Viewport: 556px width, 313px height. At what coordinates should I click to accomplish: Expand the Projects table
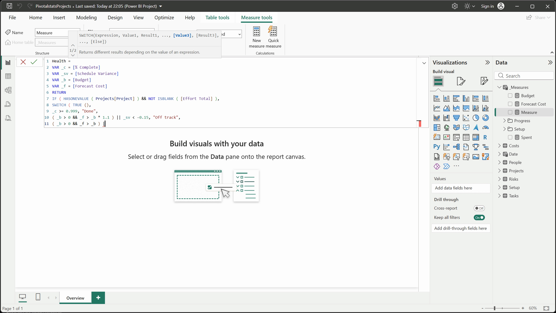499,171
